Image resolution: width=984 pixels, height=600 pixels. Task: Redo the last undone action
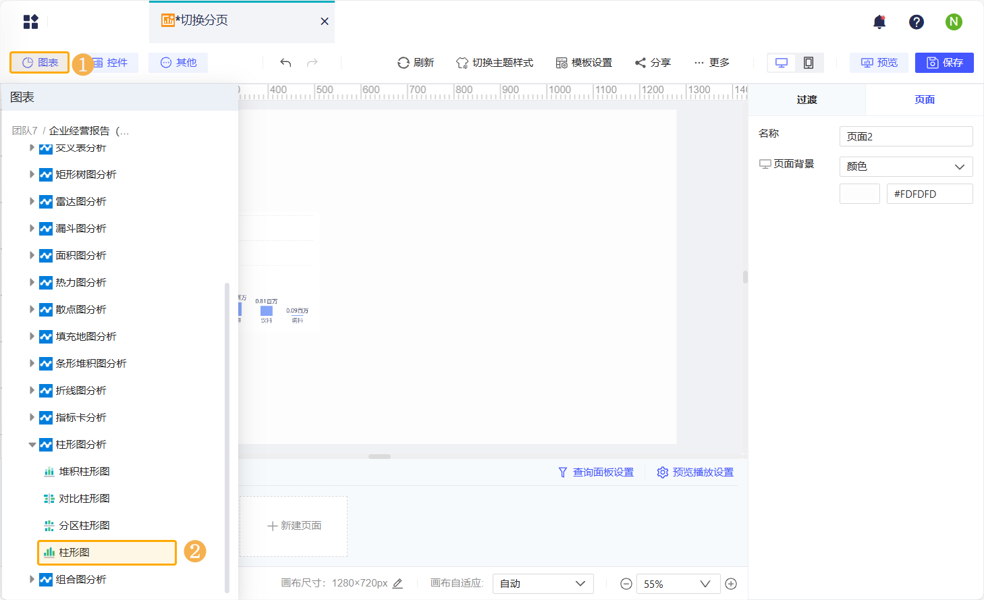312,63
